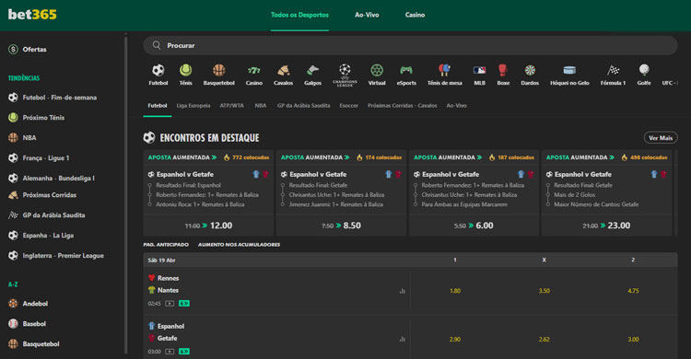Open Futebol - Fim-de-semana in sidebar
Viewport: 691px width, 359px height.
click(60, 98)
